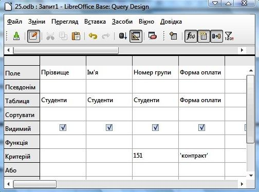Screen dimensions: 259x192
Task: Select the Форма оплати field cell
Action: (x=201, y=72)
